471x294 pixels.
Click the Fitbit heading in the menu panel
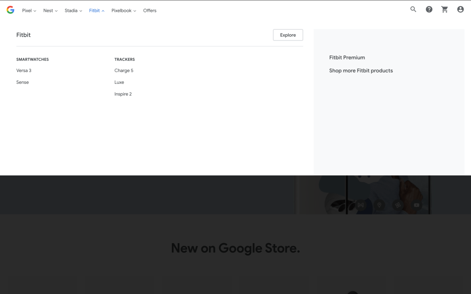click(24, 35)
